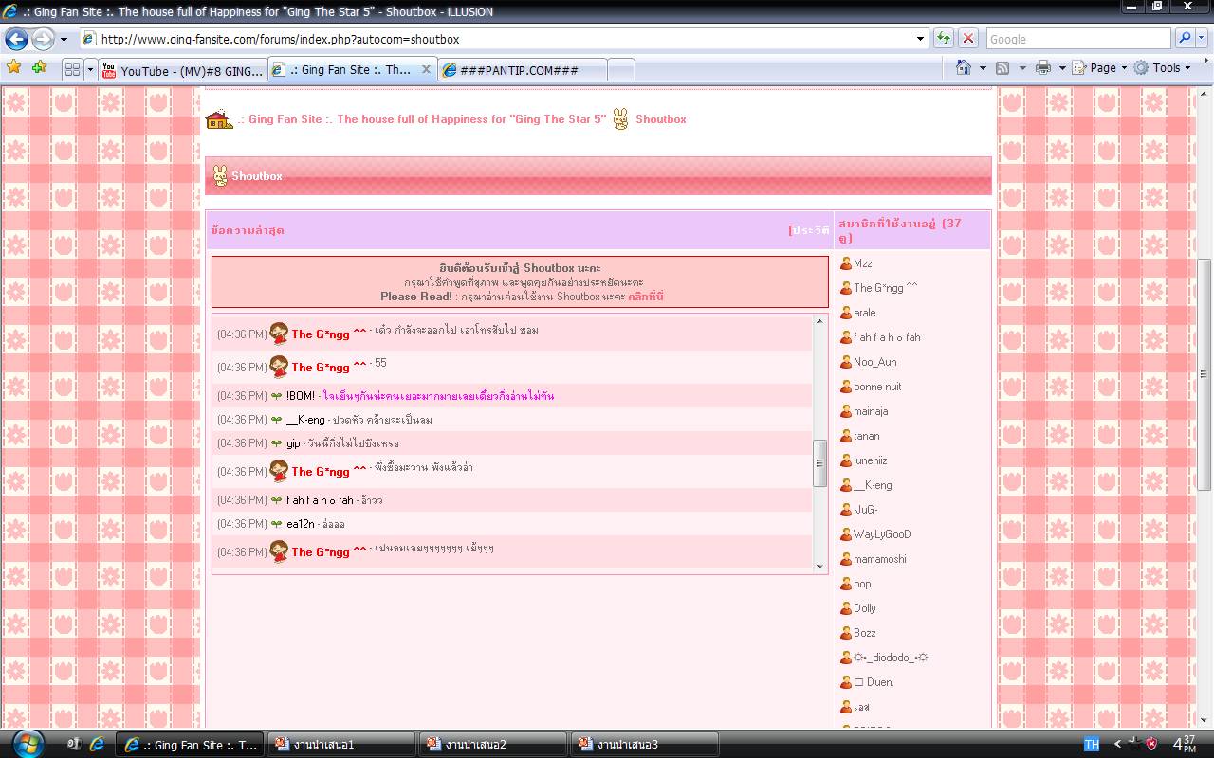The width and height of the screenshot is (1214, 758).
Task: Follow the คลิกที่นี่ rules link
Action: tap(646, 297)
